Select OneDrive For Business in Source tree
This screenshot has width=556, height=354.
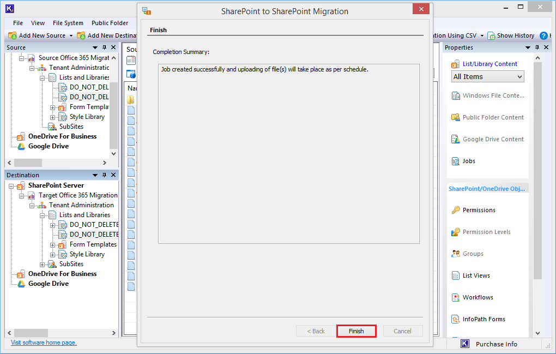(x=62, y=136)
